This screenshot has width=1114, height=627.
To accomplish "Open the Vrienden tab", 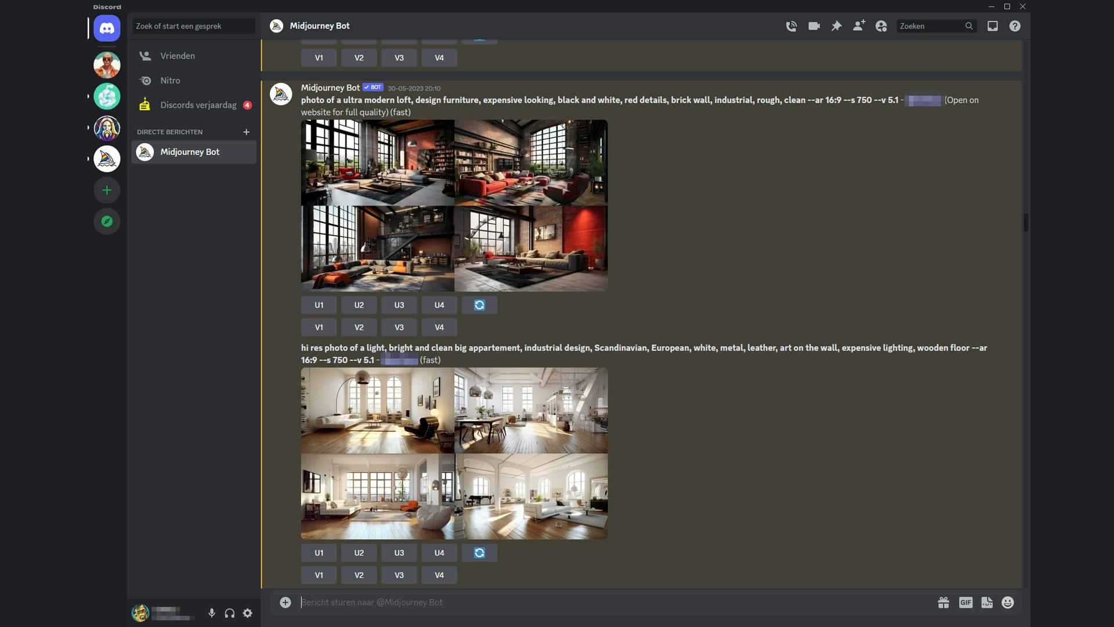I will click(x=178, y=56).
